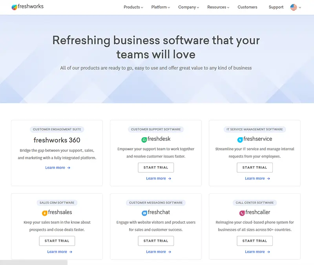This screenshot has width=314, height=265.
Task: Click the Call Center Software tag
Action: point(255,203)
